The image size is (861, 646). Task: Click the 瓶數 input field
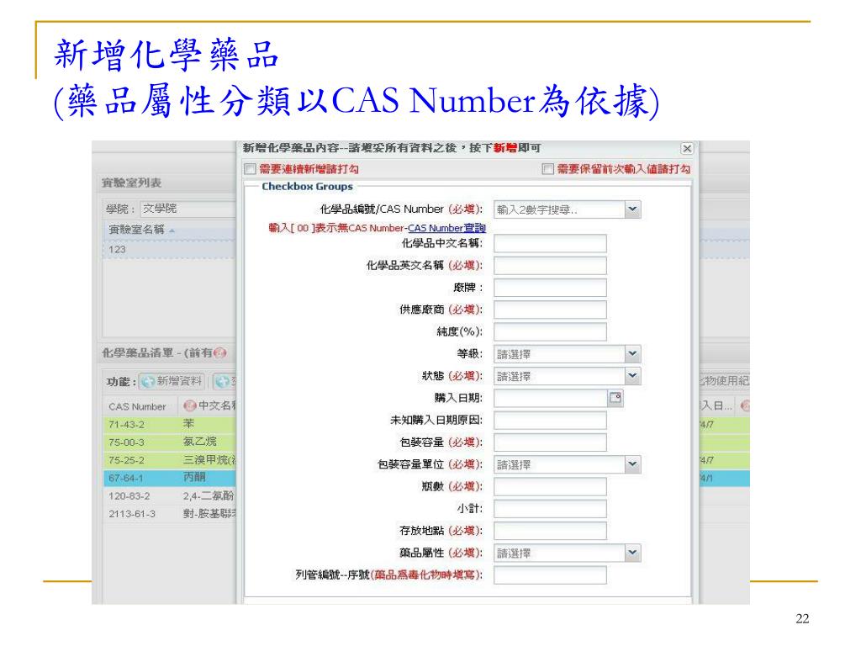550,486
